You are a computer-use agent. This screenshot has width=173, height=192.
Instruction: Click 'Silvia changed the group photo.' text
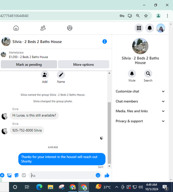pyautogui.click(x=53, y=101)
